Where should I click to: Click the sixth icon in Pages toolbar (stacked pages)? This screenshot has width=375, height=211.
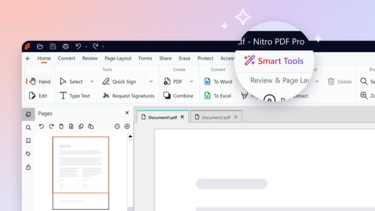tap(91, 127)
